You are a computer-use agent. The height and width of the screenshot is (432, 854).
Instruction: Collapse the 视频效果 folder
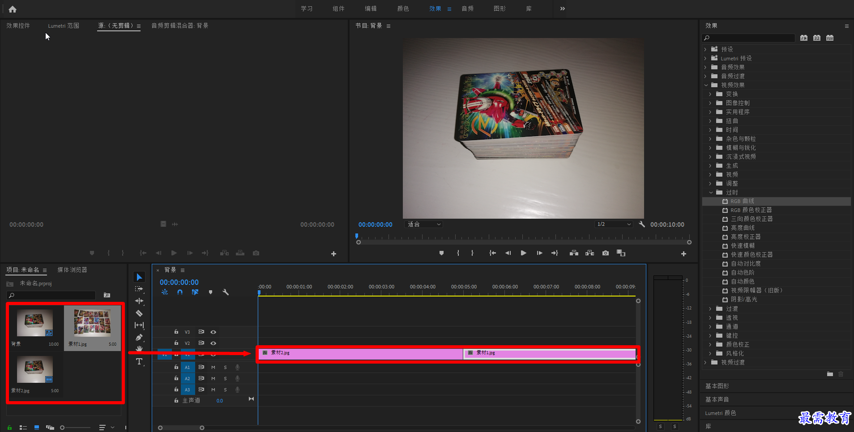click(x=706, y=85)
